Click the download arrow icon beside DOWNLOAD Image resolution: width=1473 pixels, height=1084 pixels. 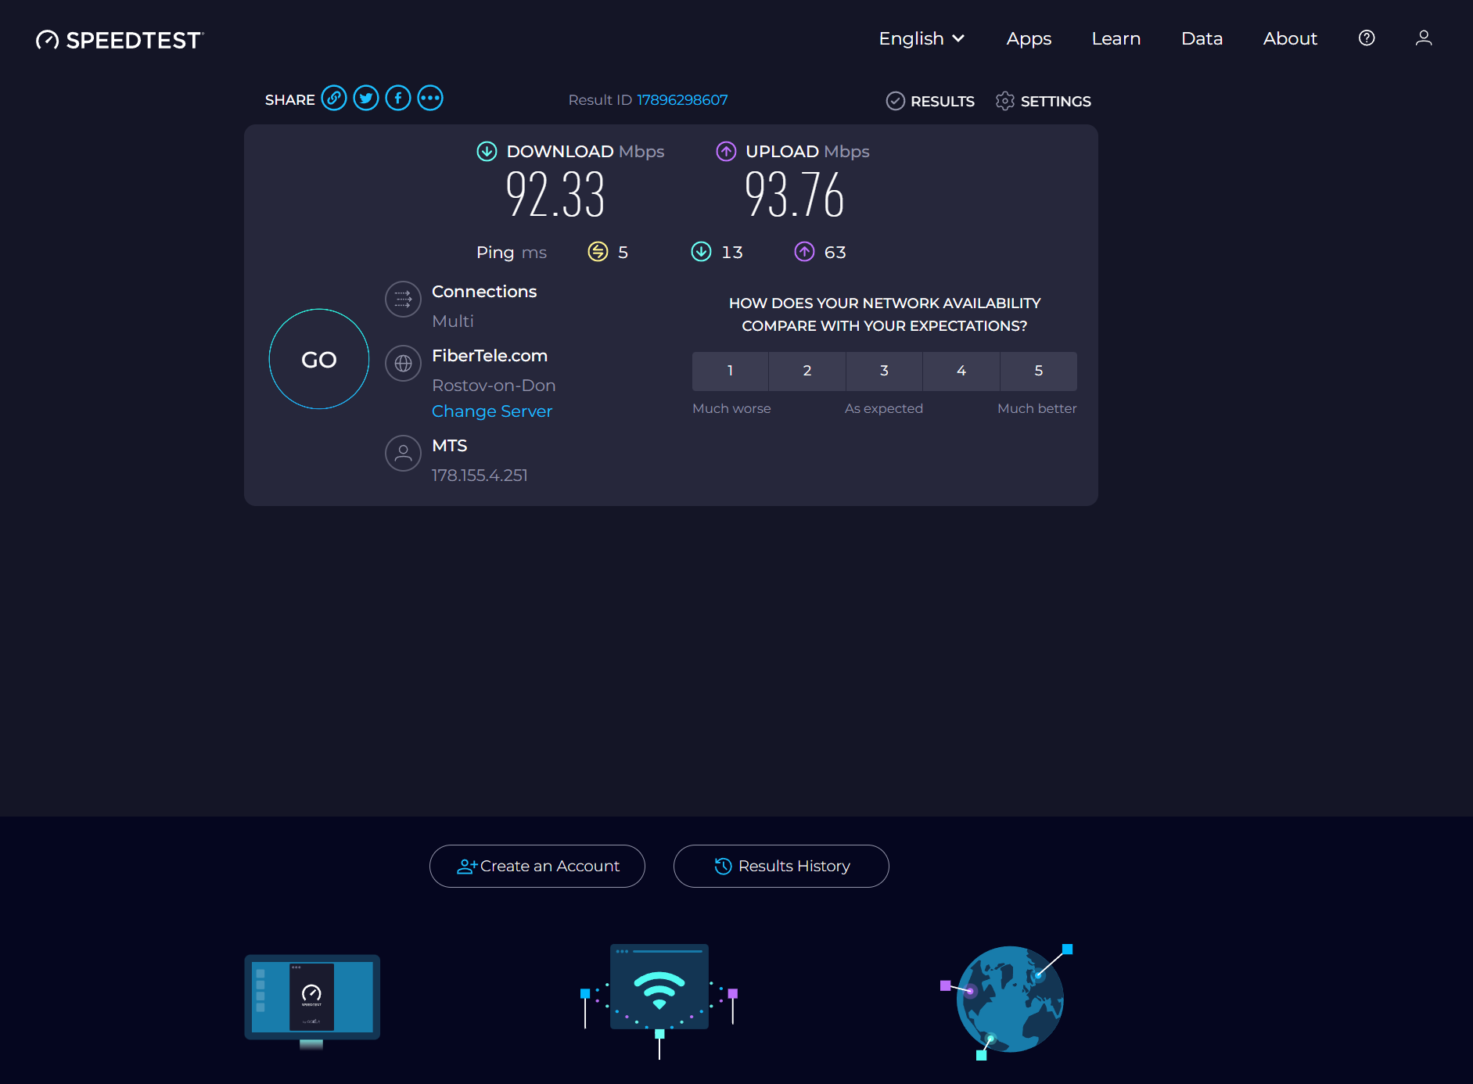(x=487, y=152)
